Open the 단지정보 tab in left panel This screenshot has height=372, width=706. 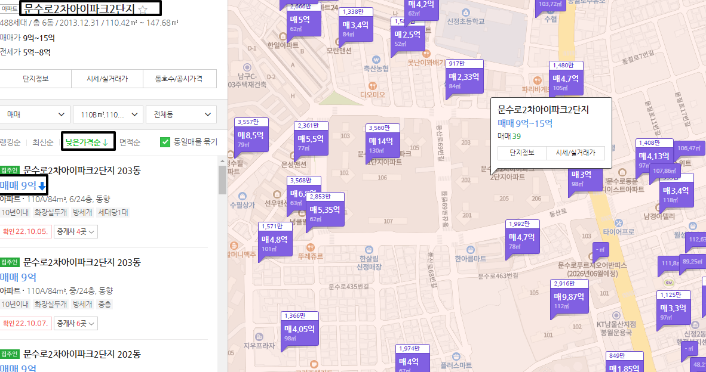[36, 79]
